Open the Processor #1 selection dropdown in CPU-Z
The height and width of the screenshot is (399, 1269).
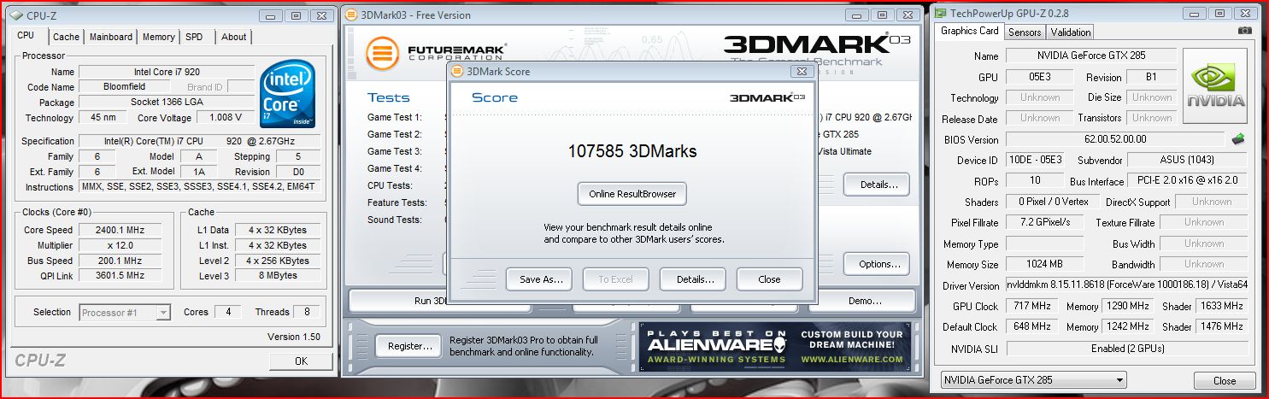tap(126, 313)
